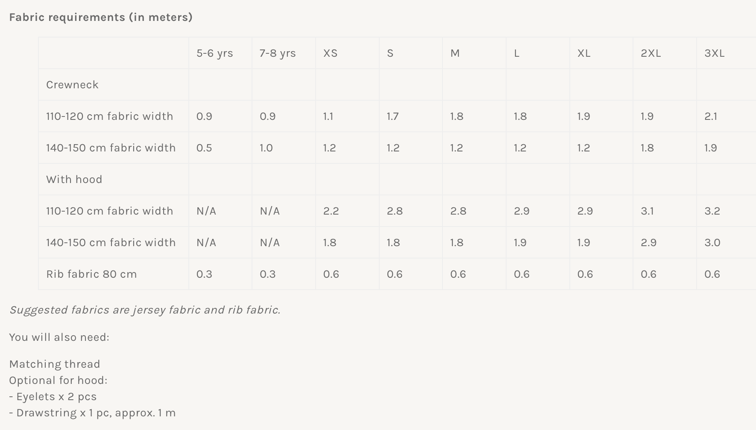Click the "Fabric requirements (in meters)" heading
The height and width of the screenshot is (430, 756).
pos(101,17)
